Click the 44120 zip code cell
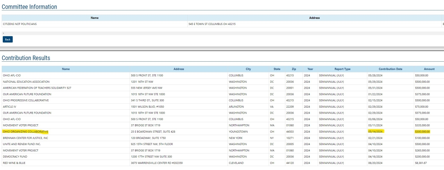Screen dimensions: 444x170 point(290,163)
